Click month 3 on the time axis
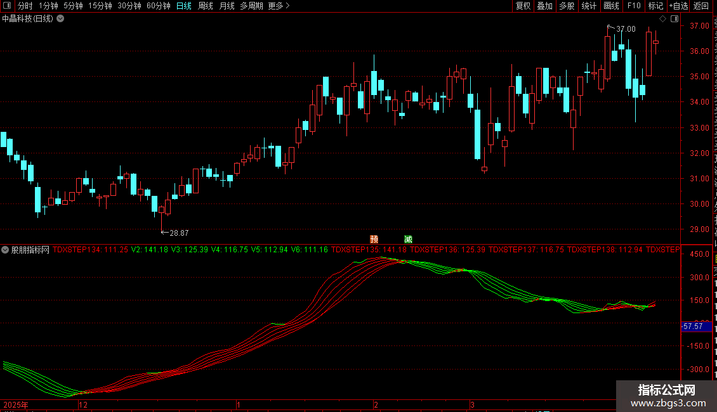Viewport: 717px width, 412px height. coord(472,404)
